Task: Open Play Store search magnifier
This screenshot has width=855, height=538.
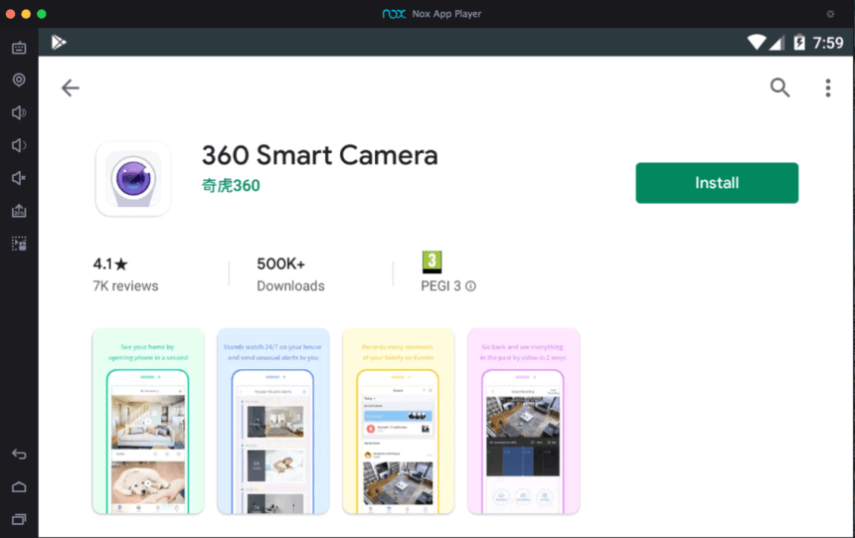Action: pos(779,88)
